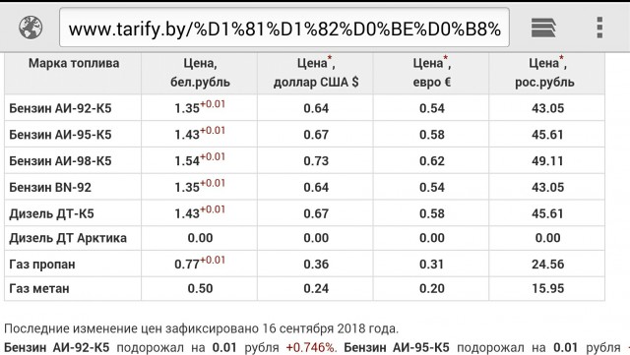Tap the globe site icon
This screenshot has width=630, height=355.
click(x=31, y=28)
